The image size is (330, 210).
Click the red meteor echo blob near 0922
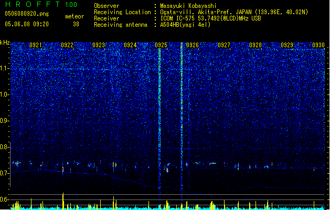tap(63, 169)
